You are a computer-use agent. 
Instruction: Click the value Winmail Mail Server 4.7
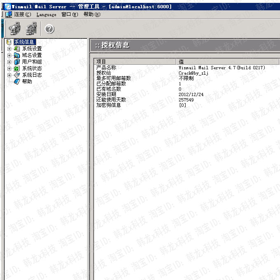(x=222, y=68)
